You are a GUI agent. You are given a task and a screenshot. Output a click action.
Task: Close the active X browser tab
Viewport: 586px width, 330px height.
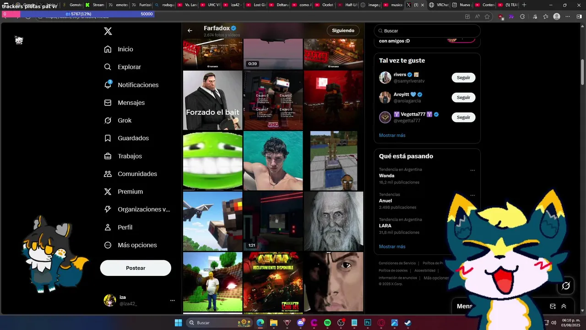422,5
